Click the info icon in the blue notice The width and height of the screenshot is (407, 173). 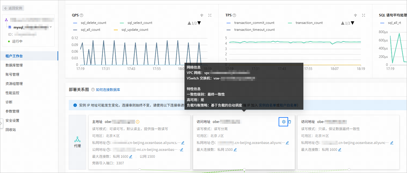[75, 105]
